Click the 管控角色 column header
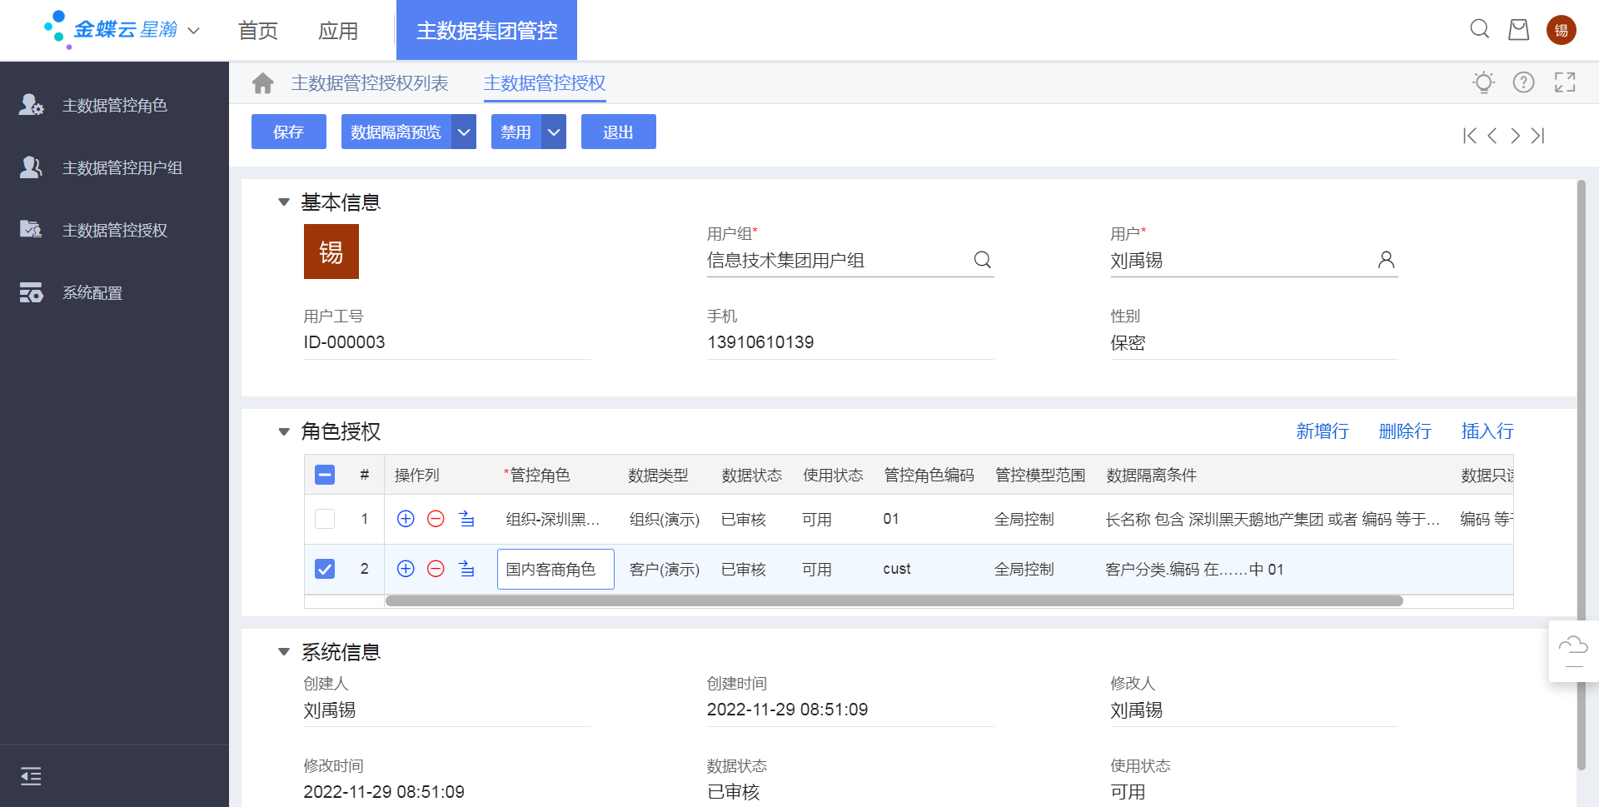The height and width of the screenshot is (807, 1599). (x=539, y=475)
